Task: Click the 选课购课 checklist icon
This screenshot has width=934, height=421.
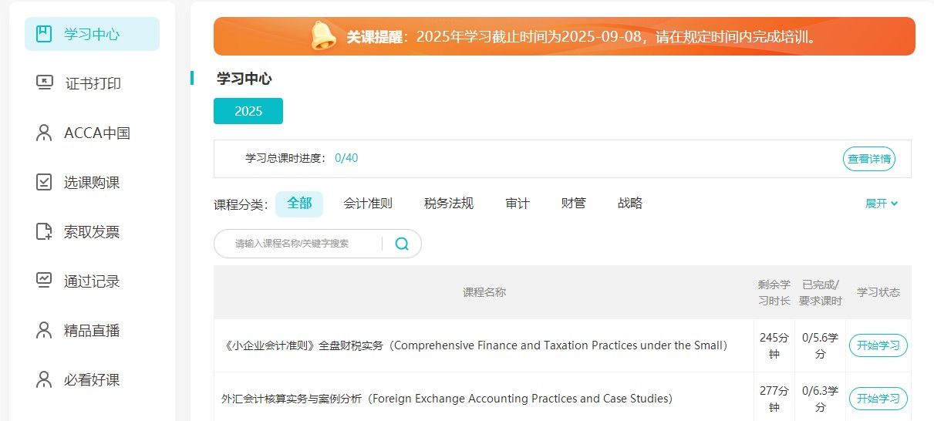Action: click(x=44, y=182)
